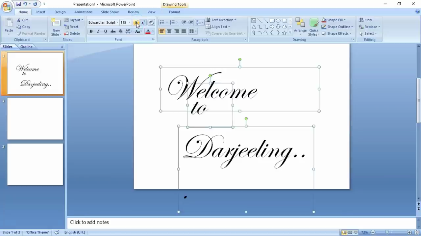The width and height of the screenshot is (421, 236).
Task: Switch to the Home ribbon tab
Action: pos(23,12)
